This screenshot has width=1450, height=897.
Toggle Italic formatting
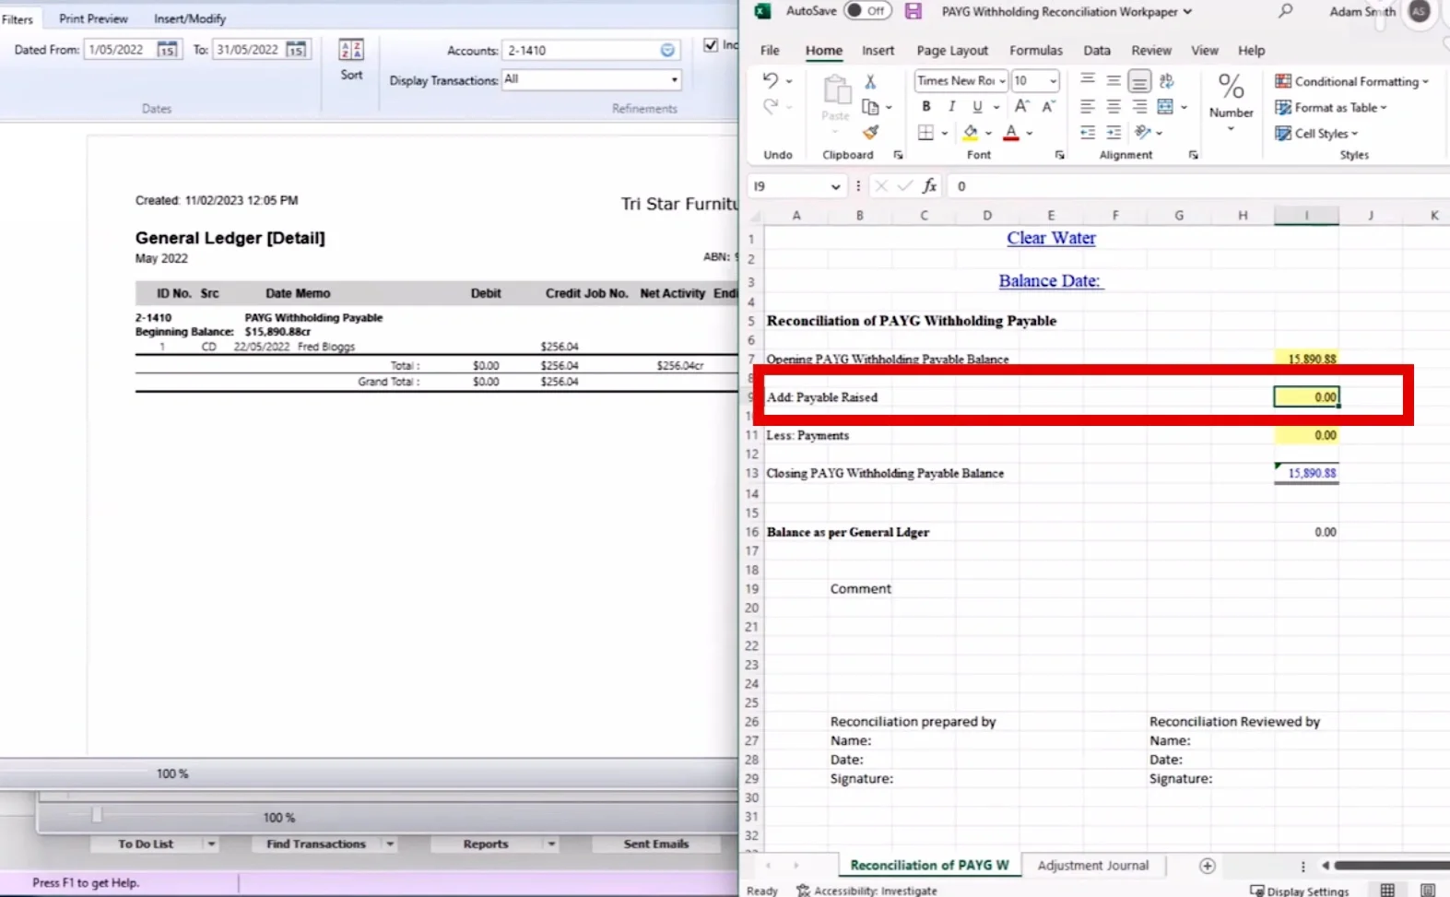[951, 107]
